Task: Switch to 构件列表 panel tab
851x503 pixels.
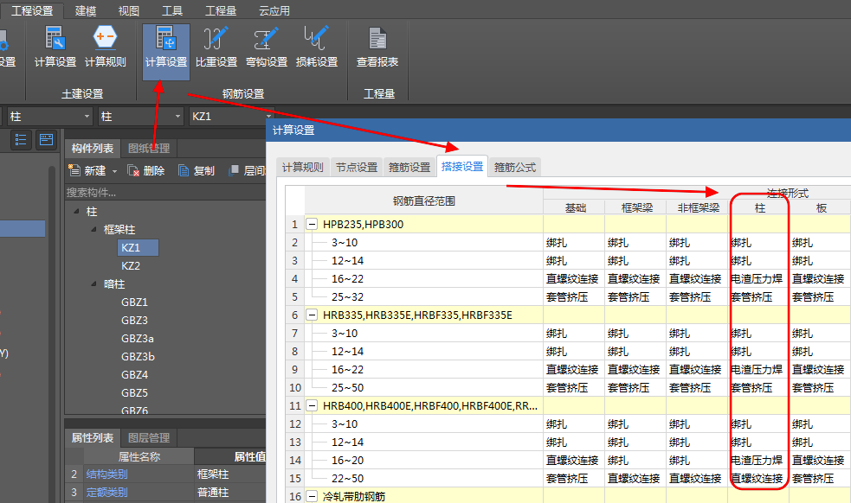Action: (x=93, y=148)
